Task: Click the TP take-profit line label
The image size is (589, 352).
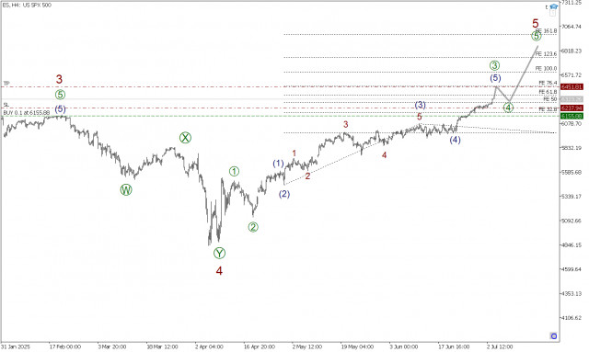Action: point(6,83)
